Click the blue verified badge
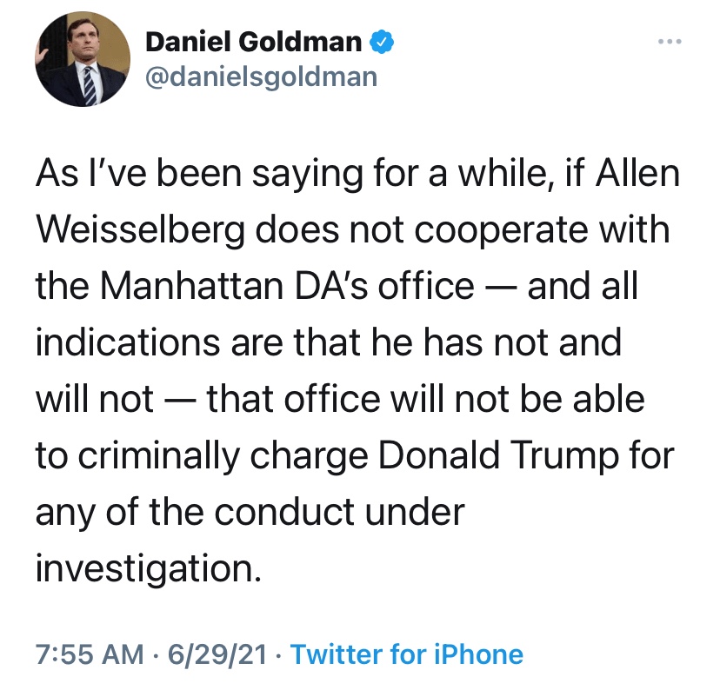The image size is (720, 690). [x=377, y=41]
